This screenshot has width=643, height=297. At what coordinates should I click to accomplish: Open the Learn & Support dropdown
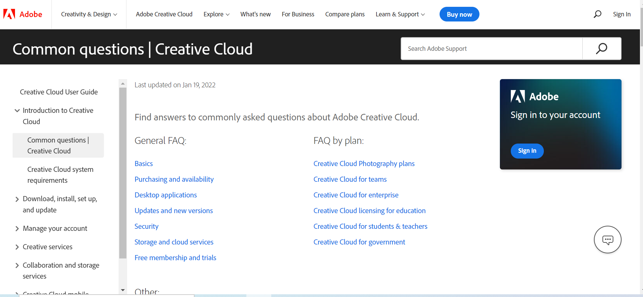[x=400, y=14]
